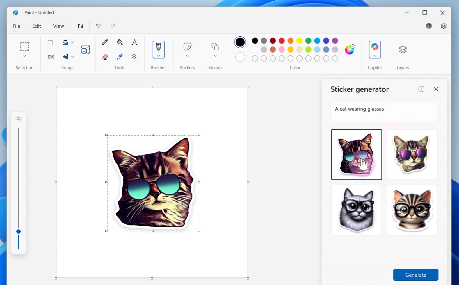Open the File menu

coord(17,26)
